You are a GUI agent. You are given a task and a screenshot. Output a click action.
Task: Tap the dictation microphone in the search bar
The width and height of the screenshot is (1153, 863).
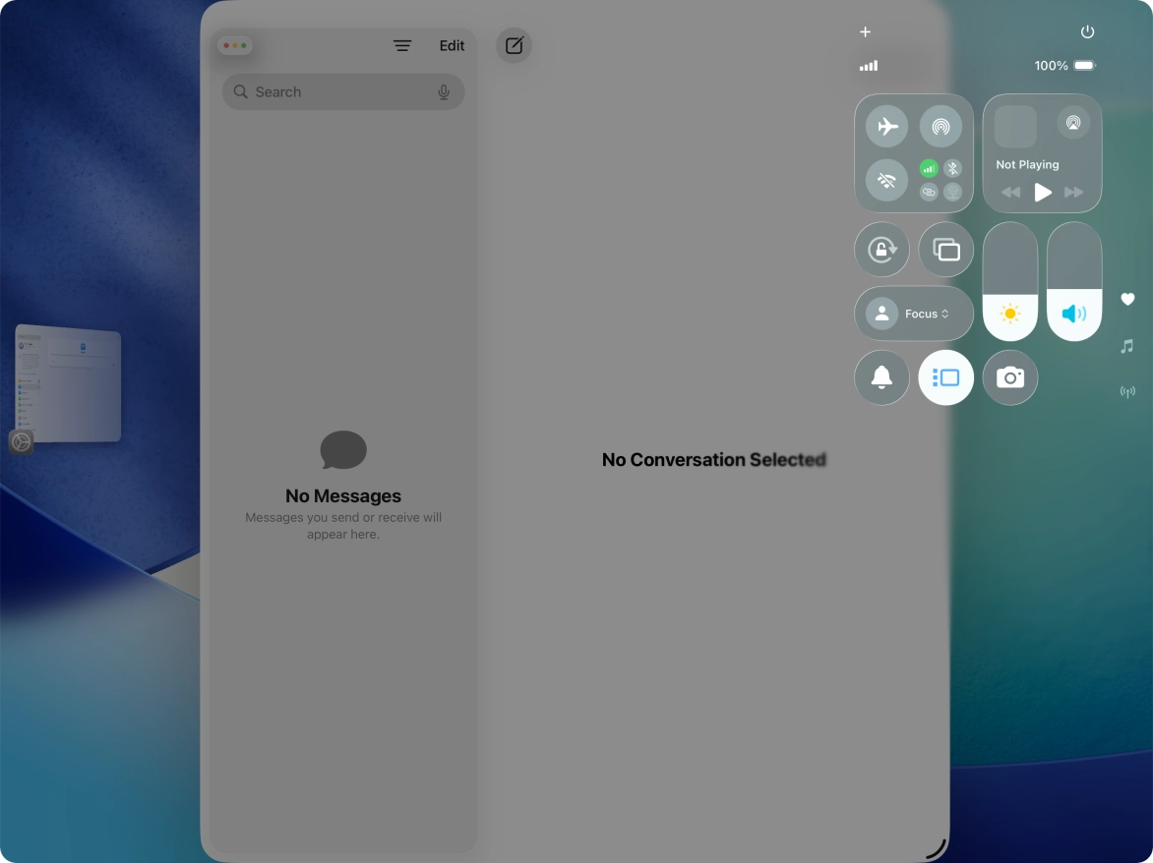point(444,91)
